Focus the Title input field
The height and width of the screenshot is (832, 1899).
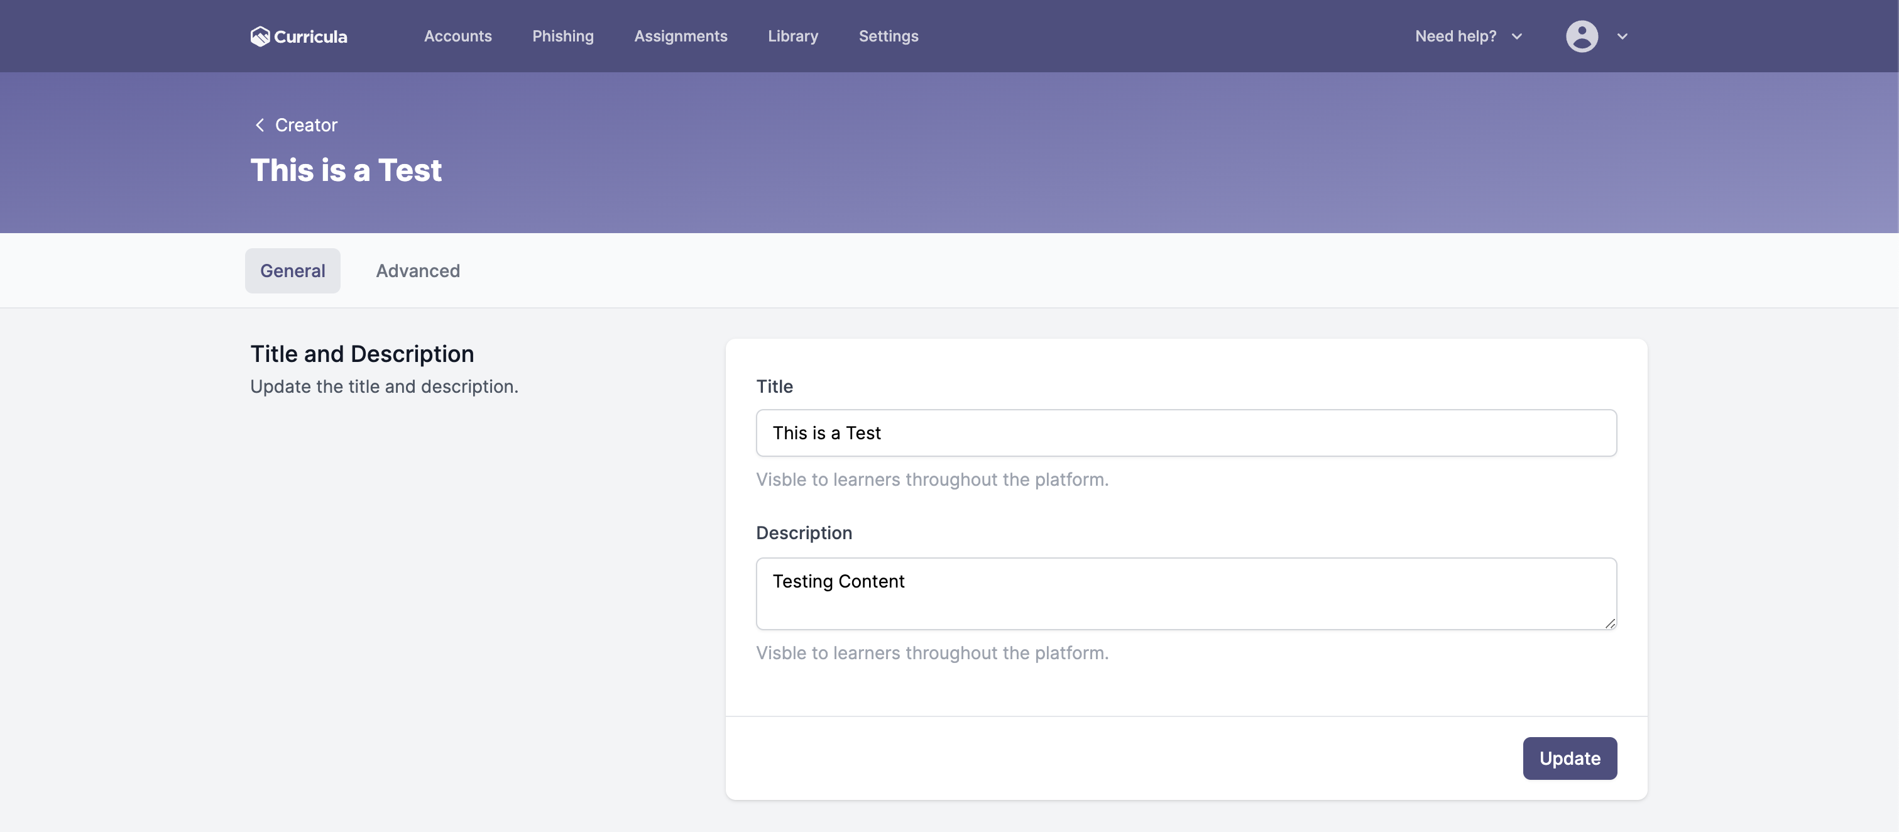coord(1186,432)
